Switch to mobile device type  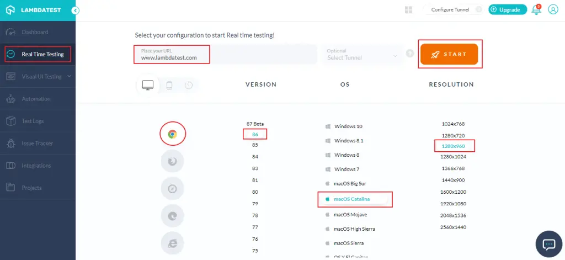click(x=169, y=85)
